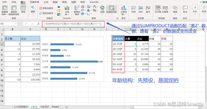Expand the Name Box dropdown arrow
Image resolution: width=207 pixels, height=109 pixels.
click(16, 24)
